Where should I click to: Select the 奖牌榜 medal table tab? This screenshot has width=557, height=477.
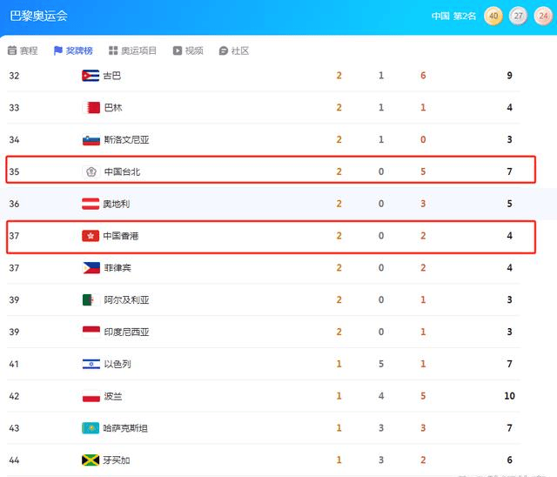point(73,50)
